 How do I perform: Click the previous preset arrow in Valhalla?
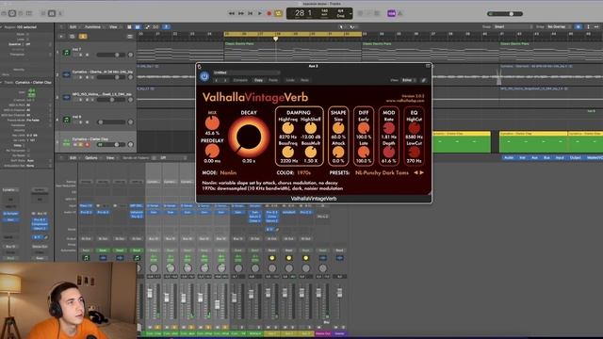tap(416, 172)
